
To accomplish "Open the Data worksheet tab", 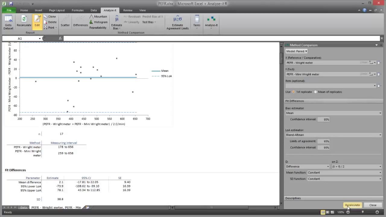I will click(x=24, y=207).
